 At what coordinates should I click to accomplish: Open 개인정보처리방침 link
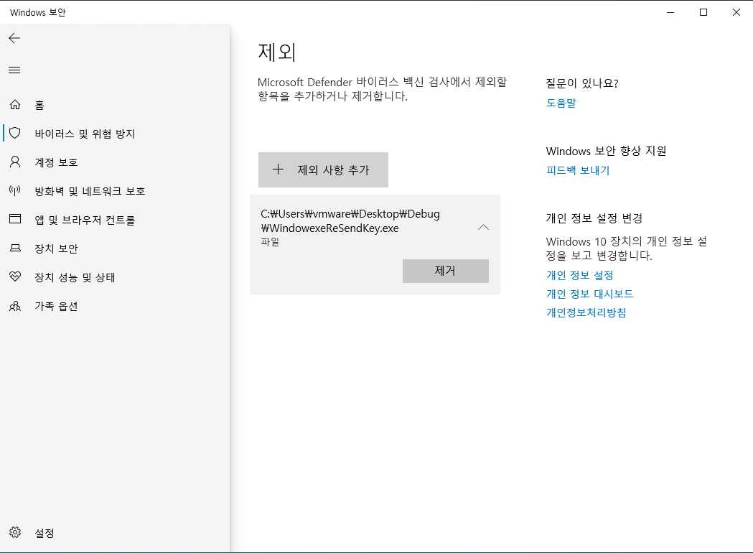[586, 312]
